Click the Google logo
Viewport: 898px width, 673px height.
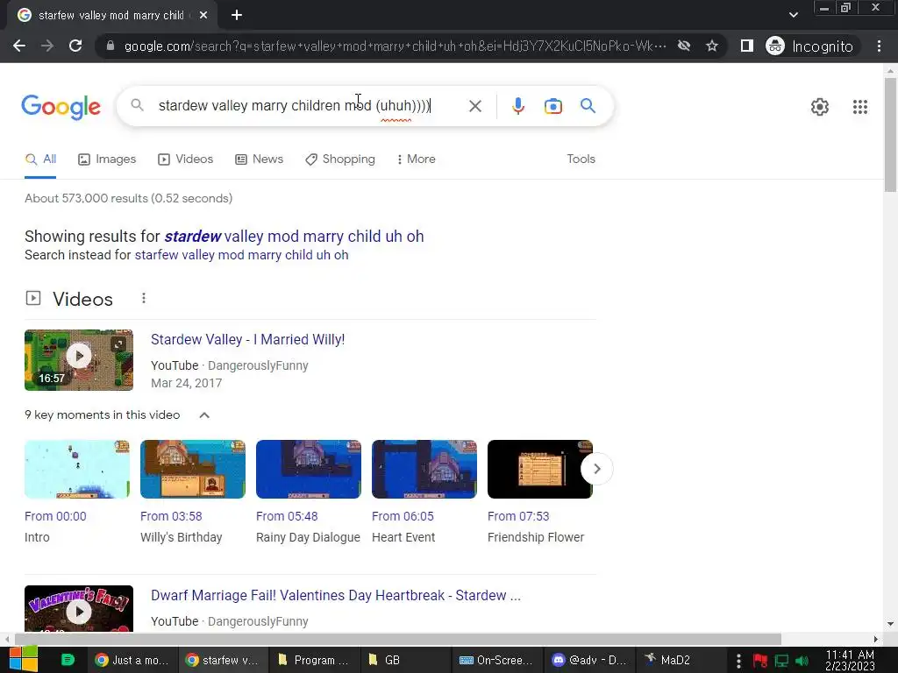tap(61, 106)
